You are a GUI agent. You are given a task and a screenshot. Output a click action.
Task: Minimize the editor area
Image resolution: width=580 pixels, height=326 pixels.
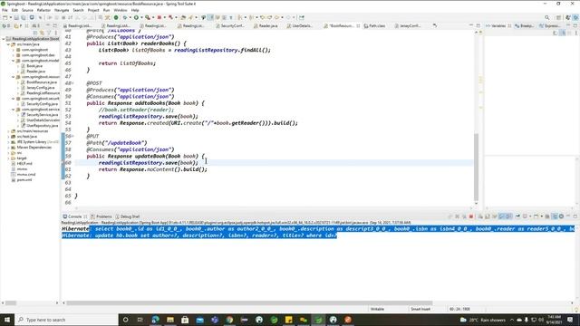tap(471, 25)
